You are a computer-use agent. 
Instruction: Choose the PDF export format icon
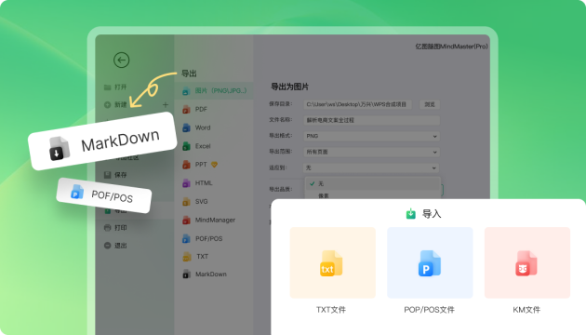point(186,109)
